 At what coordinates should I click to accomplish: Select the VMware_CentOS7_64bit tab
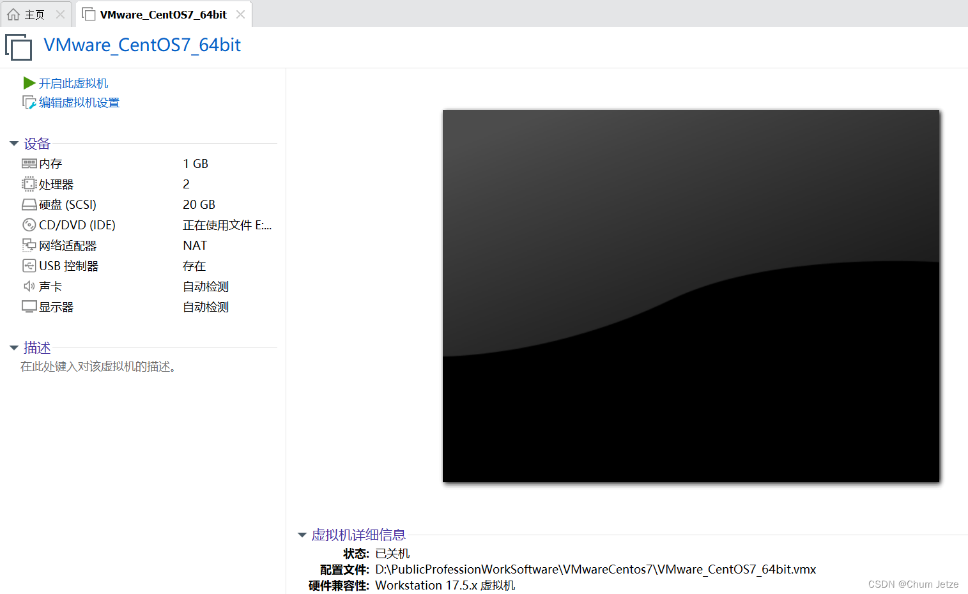164,14
